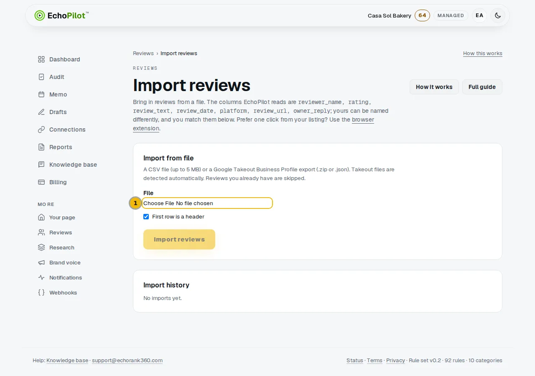The image size is (535, 376).
Task: Click the Audit checklist icon
Action: click(41, 77)
